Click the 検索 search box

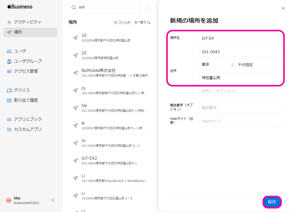click(x=104, y=8)
